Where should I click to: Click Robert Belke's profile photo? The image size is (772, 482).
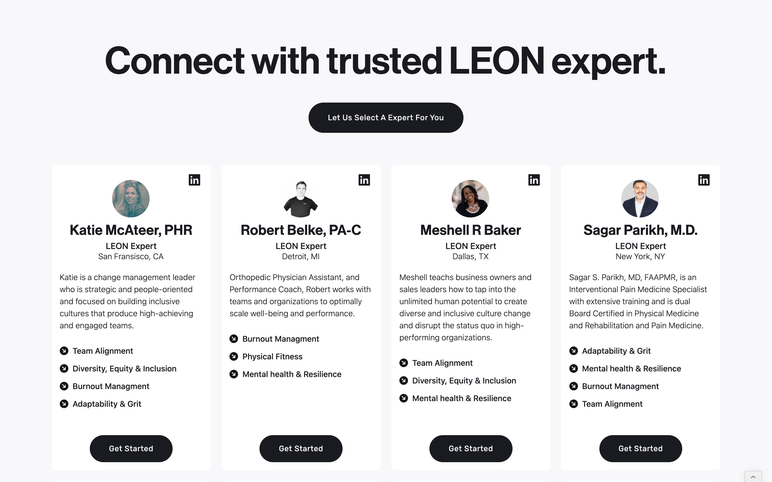301,199
